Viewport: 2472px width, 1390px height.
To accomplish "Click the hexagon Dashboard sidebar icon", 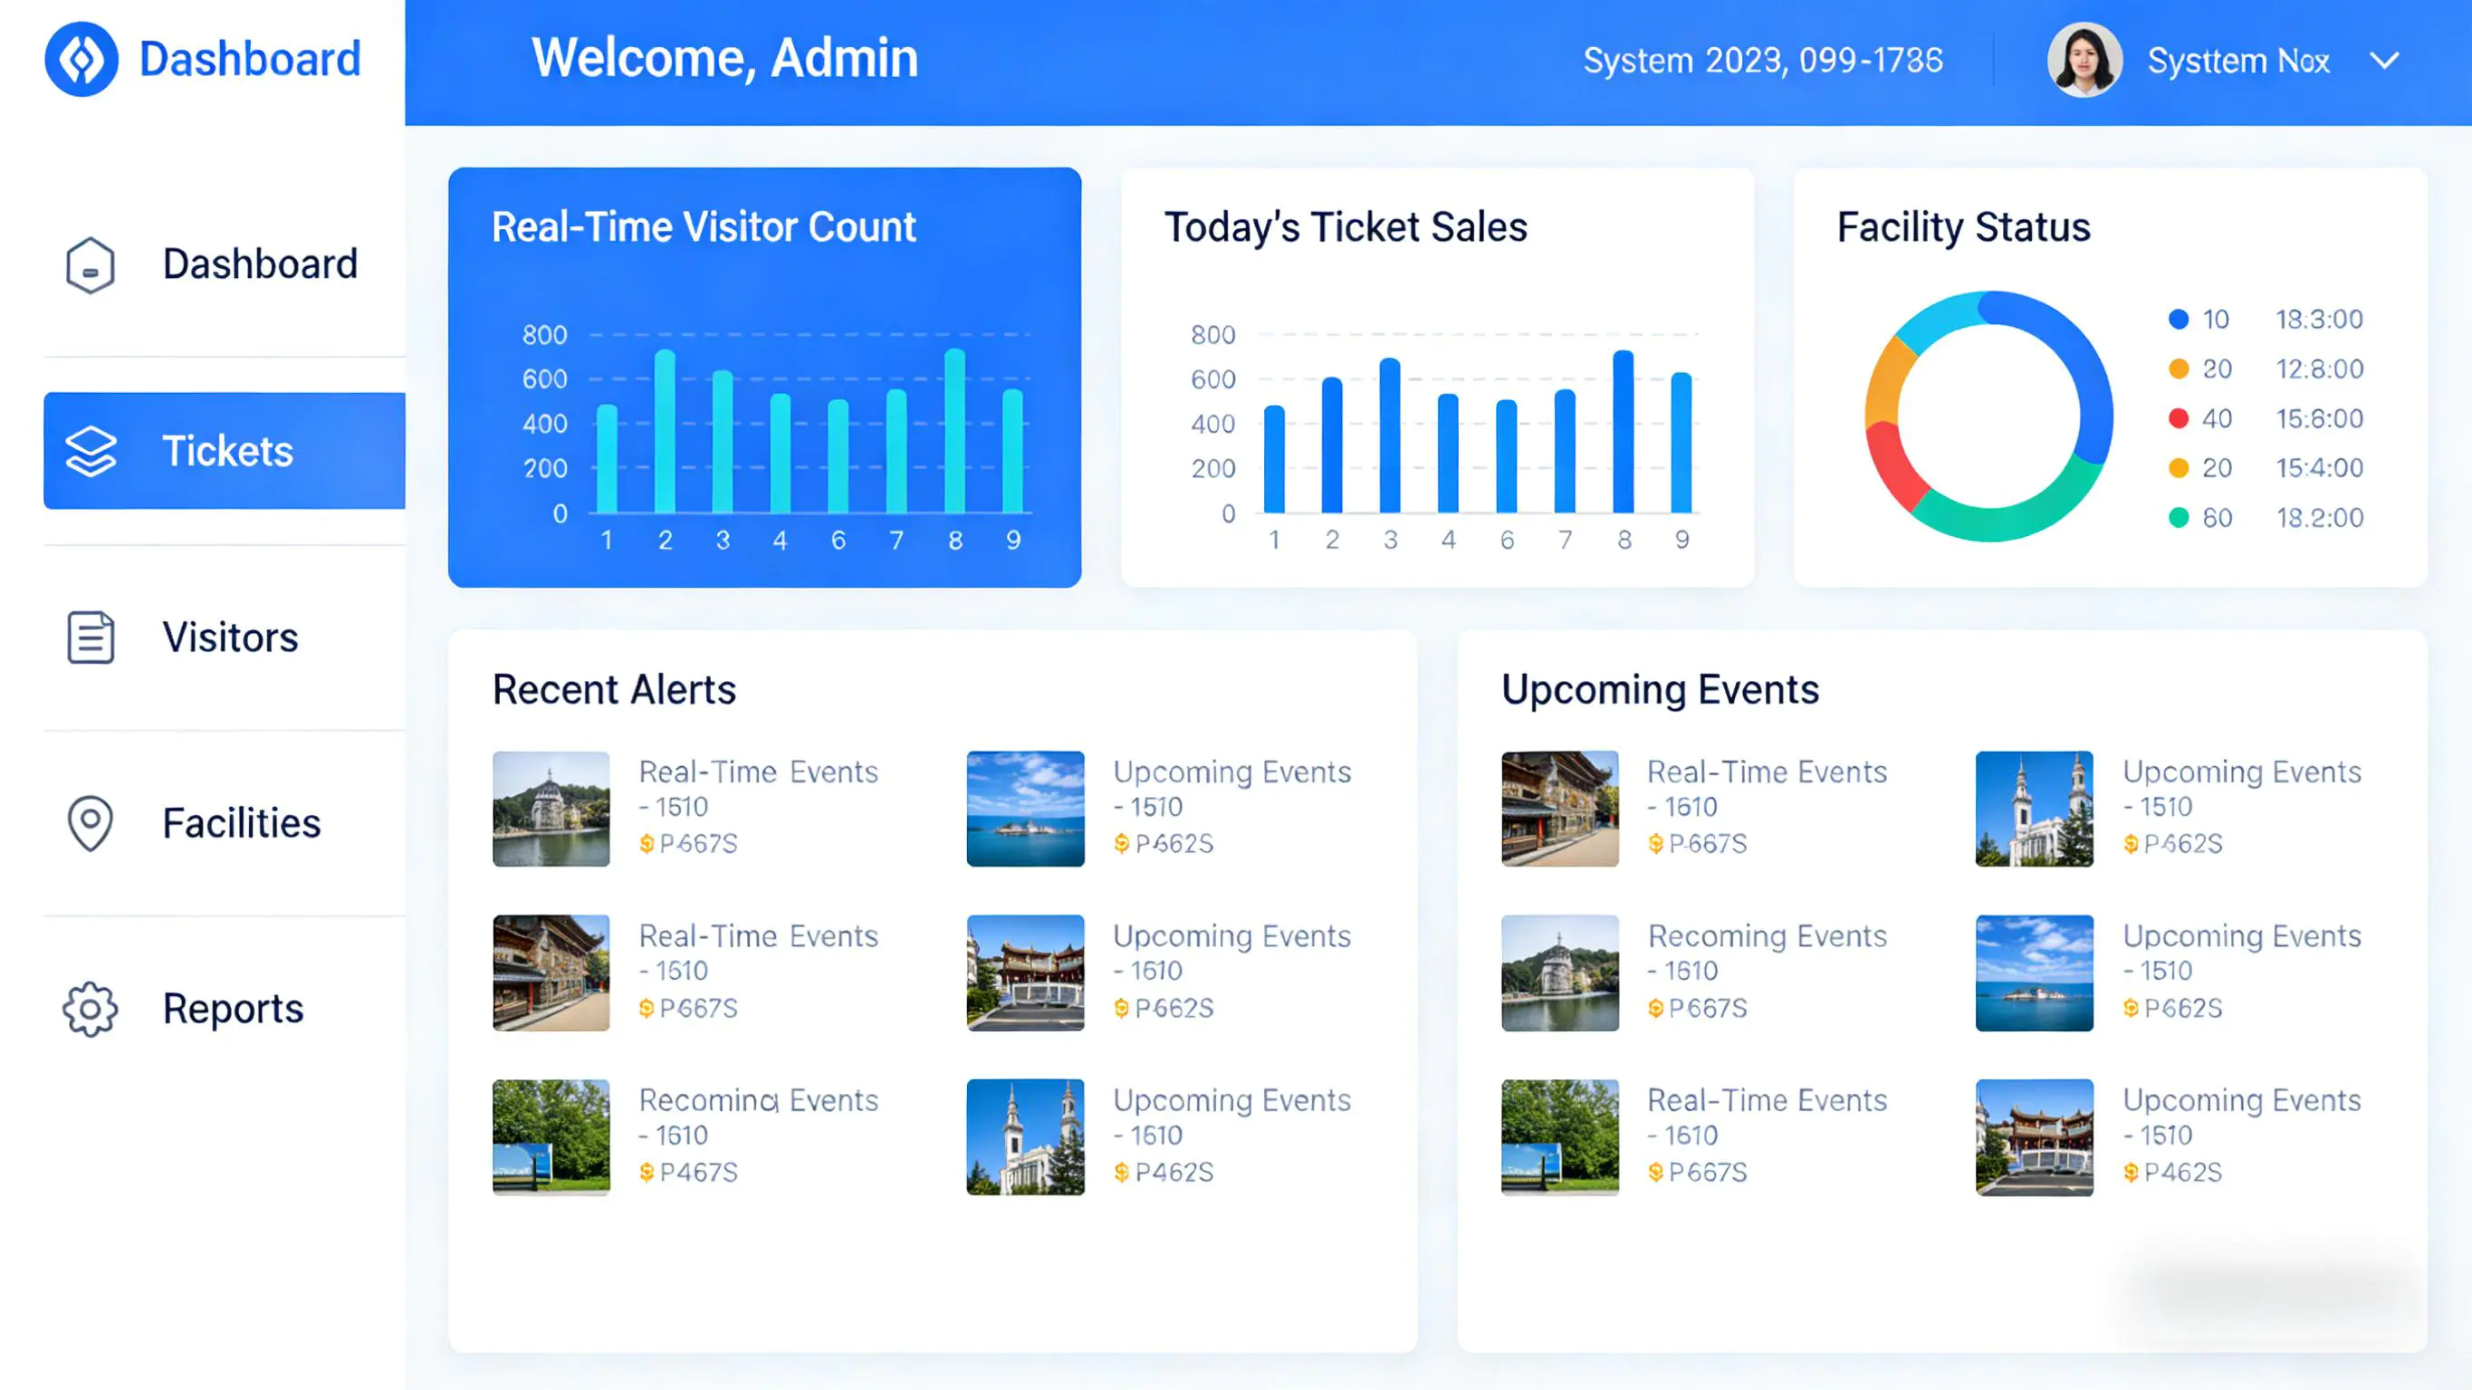I will coord(91,265).
